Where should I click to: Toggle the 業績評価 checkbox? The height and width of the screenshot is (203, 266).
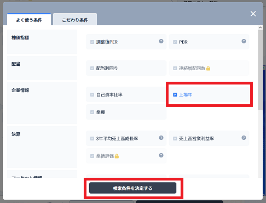point(92,156)
